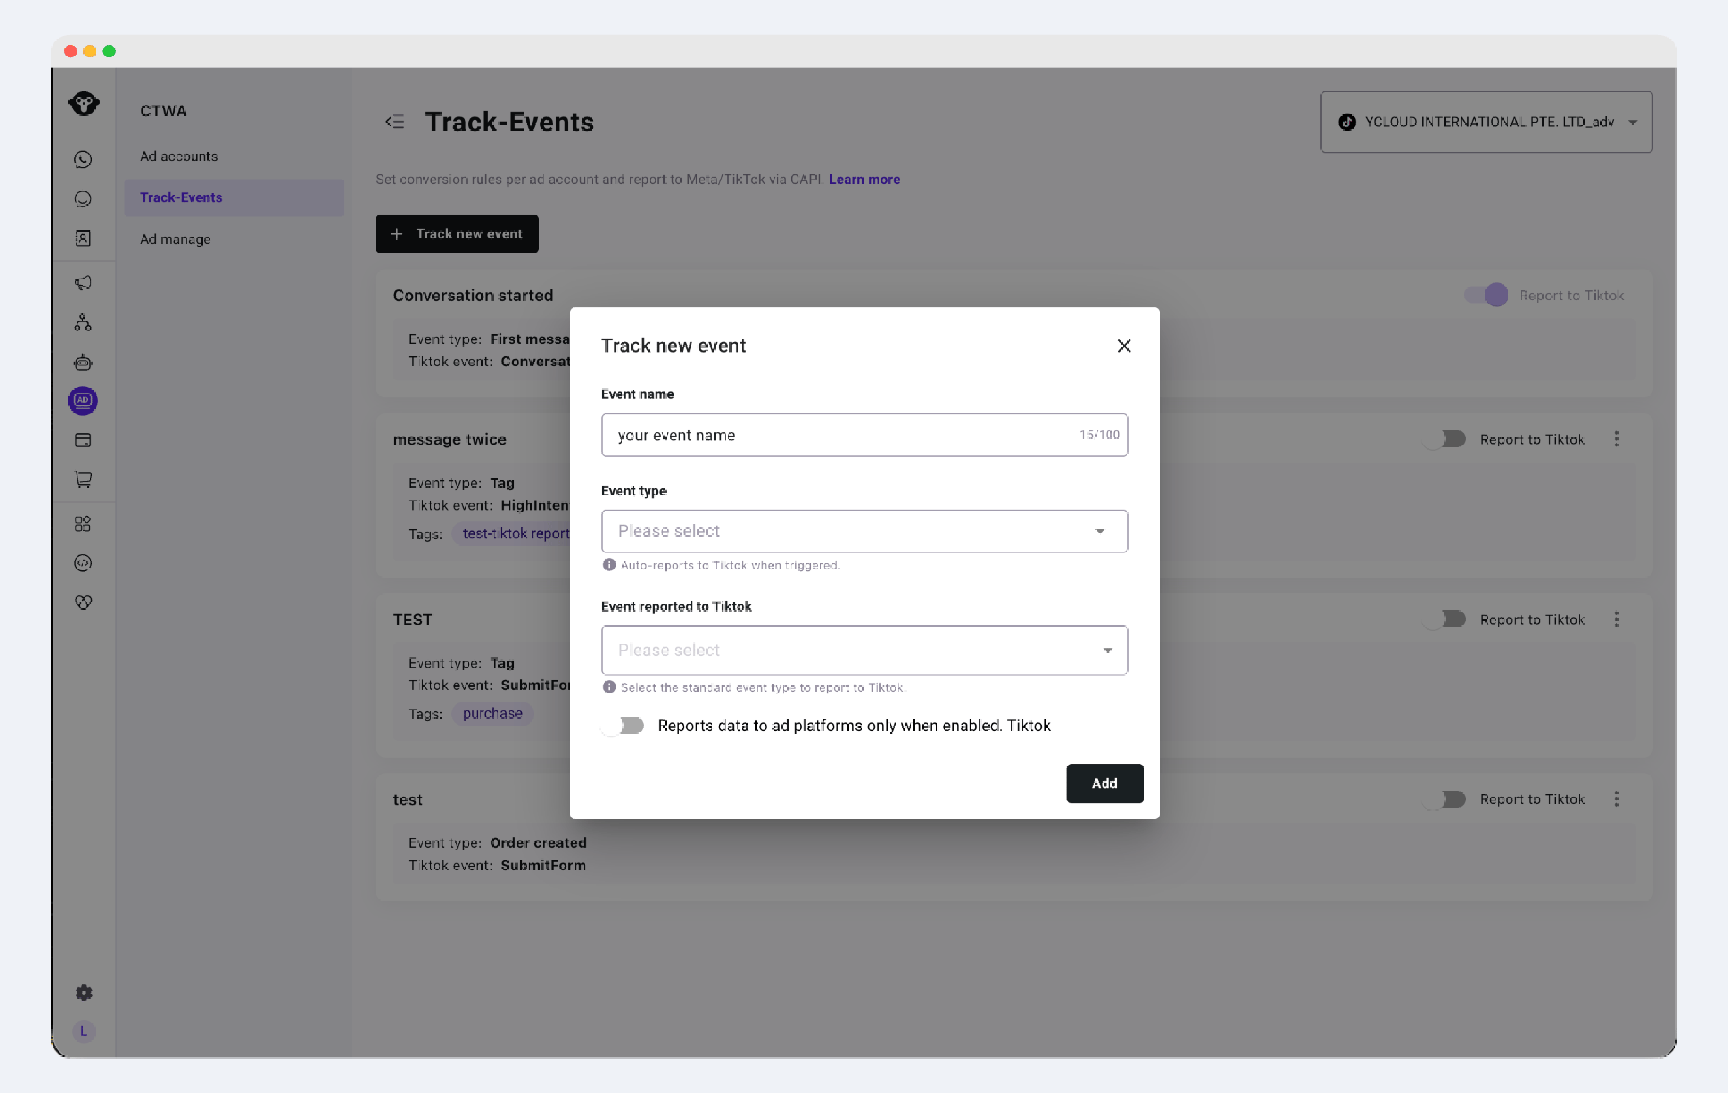1728x1093 pixels.
Task: Click the Conversation started event title
Action: tap(473, 296)
